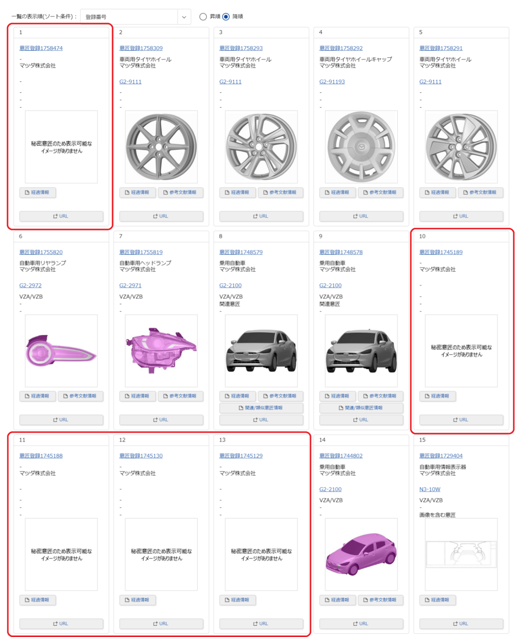Click 経過情報 button in card 7
This screenshot has height=637, width=524.
[x=138, y=396]
